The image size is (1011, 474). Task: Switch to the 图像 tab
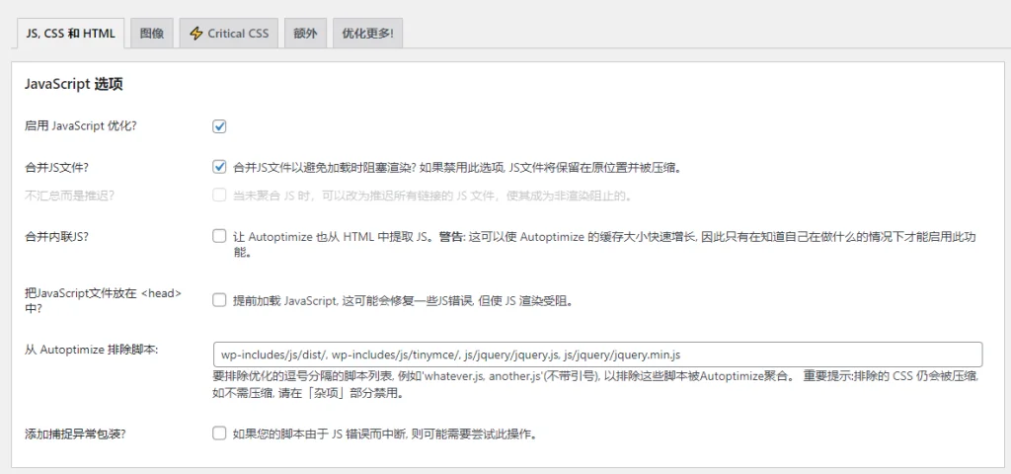151,34
